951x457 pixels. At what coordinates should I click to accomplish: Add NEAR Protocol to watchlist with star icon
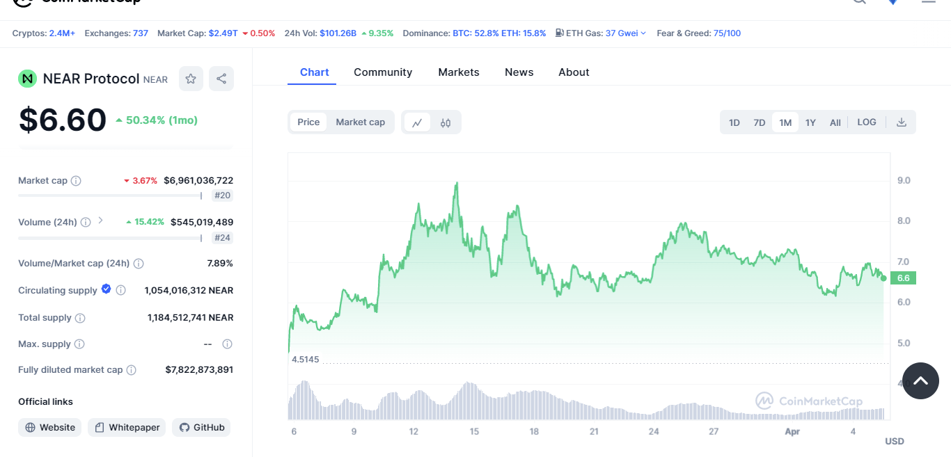[x=191, y=79]
